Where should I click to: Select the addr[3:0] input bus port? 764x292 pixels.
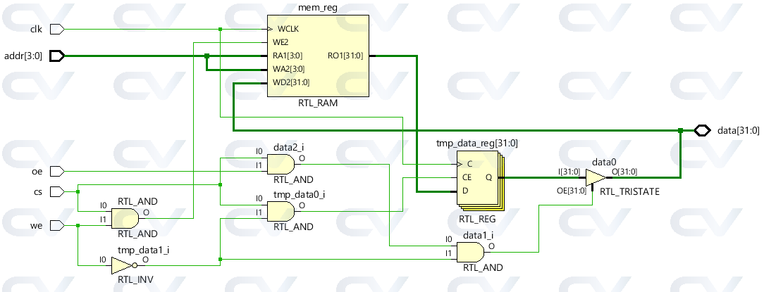(58, 56)
